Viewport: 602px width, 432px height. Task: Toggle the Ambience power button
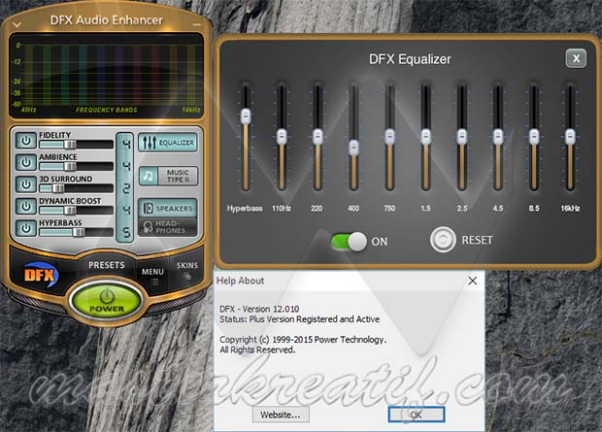point(25,162)
